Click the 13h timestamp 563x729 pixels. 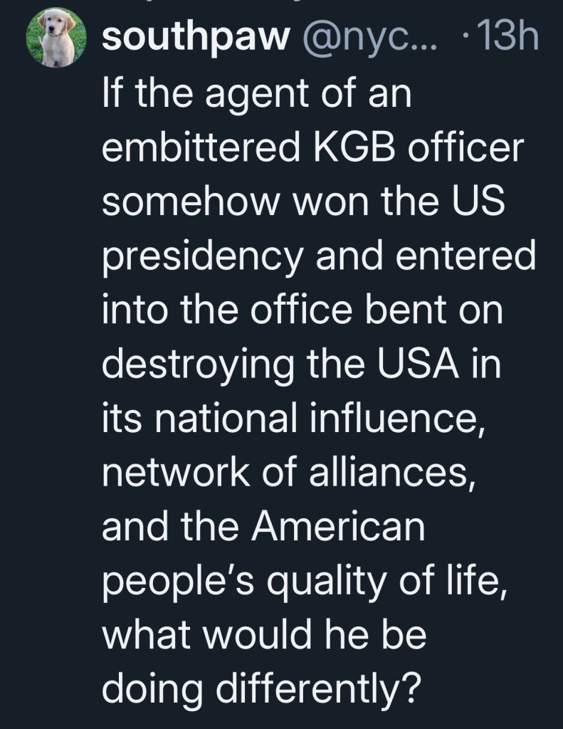(x=507, y=39)
